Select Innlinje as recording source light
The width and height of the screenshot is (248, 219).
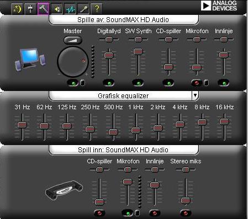155,213
